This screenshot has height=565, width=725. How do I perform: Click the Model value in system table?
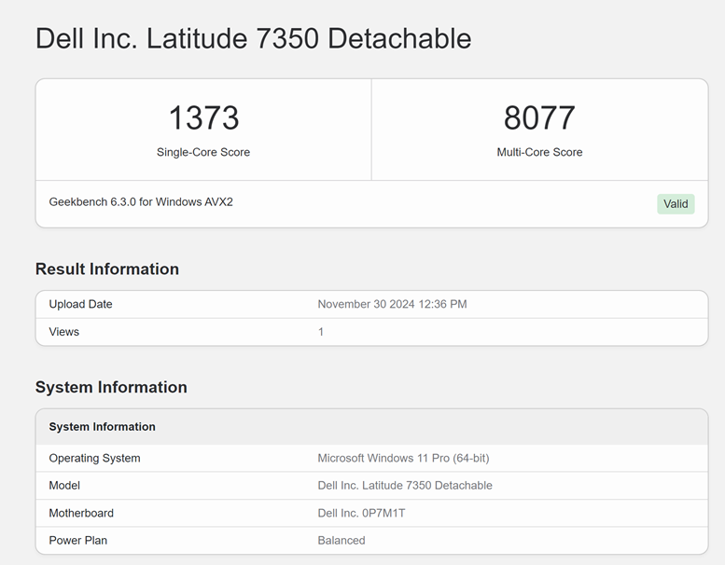pos(405,486)
